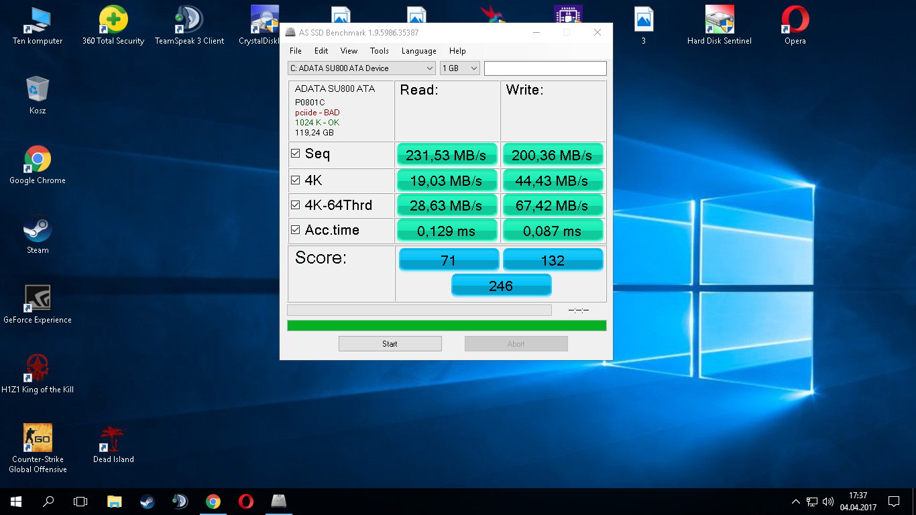This screenshot has width=916, height=515.
Task: Click the total score 246 field
Action: click(502, 286)
